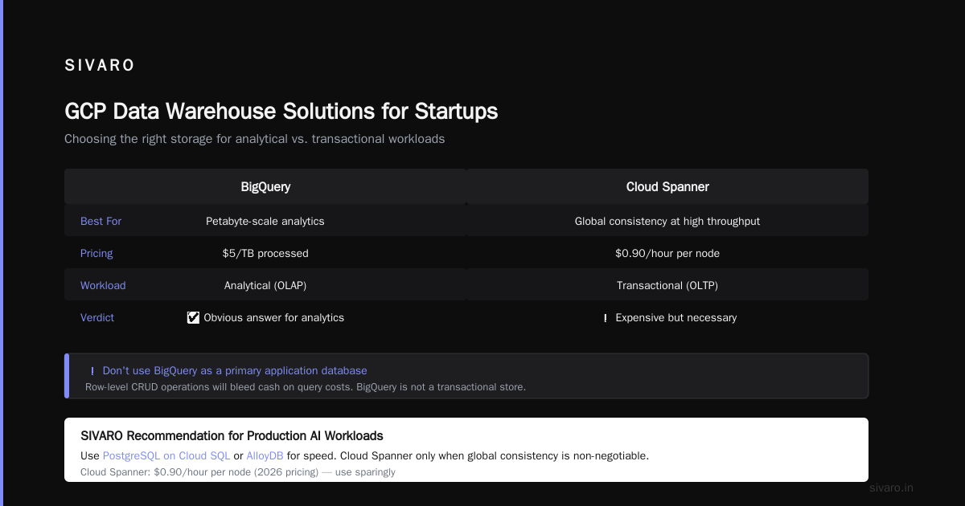Select the Pricing row label
Viewport: 965px width, 506px height.
96,253
